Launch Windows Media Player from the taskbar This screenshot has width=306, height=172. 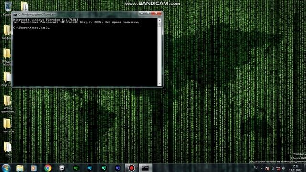pos(33,168)
